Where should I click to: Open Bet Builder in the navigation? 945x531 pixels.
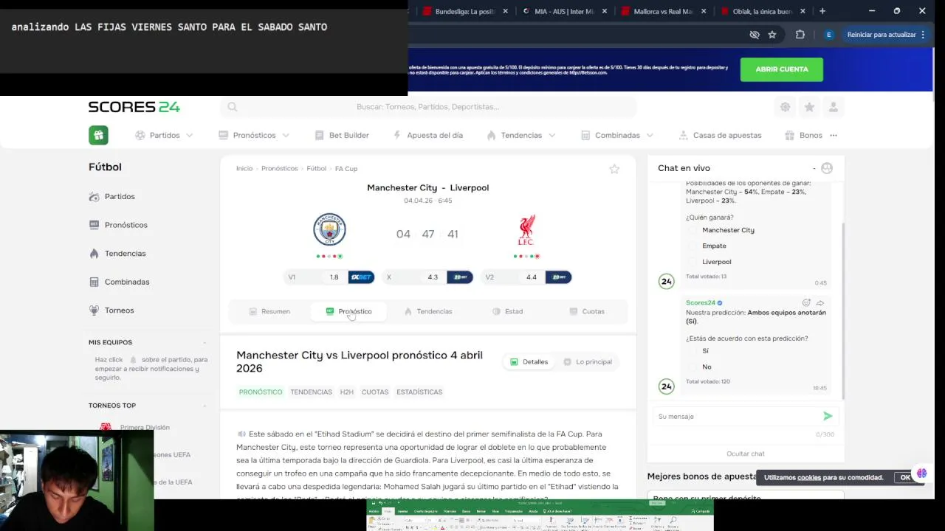[x=341, y=135]
